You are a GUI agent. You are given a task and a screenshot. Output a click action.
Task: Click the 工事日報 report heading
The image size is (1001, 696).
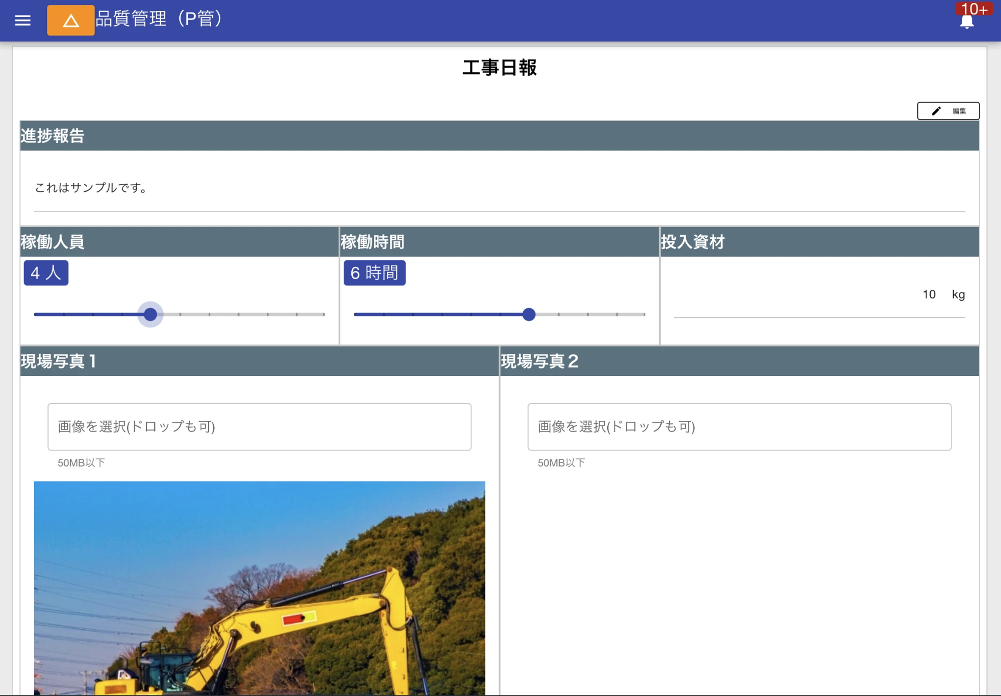point(500,69)
